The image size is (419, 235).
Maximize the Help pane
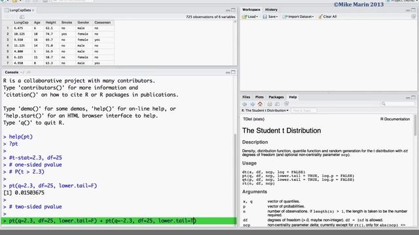tap(413, 97)
